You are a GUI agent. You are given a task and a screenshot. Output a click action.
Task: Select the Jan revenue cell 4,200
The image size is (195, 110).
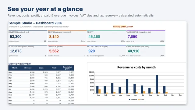click(32, 72)
